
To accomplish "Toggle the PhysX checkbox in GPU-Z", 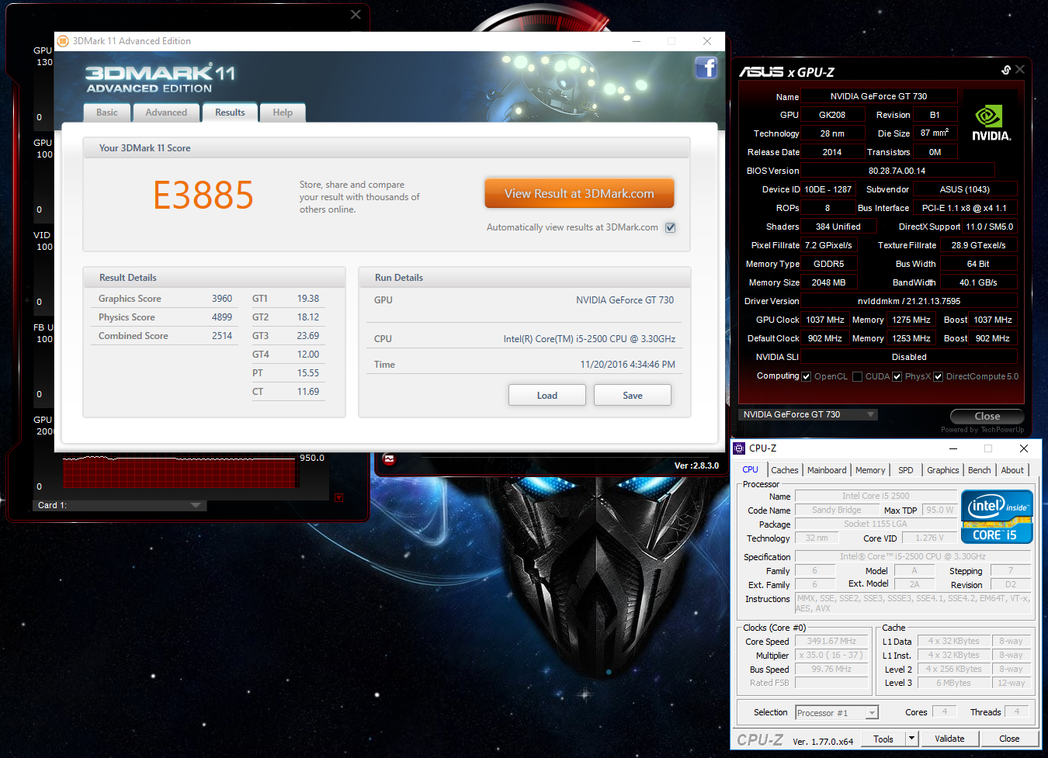I will [x=897, y=376].
